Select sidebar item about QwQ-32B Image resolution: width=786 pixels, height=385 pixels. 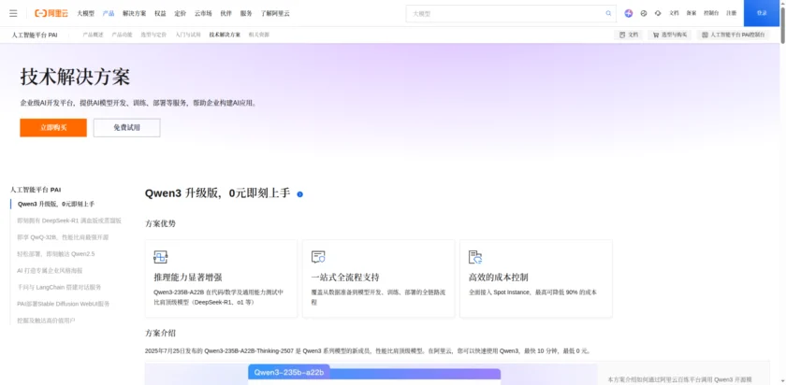[x=63, y=237]
